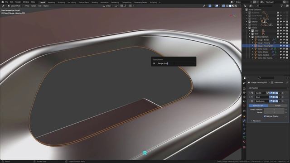
Task: Toggle Solidify modifier edit mode display
Action: coord(271,93)
